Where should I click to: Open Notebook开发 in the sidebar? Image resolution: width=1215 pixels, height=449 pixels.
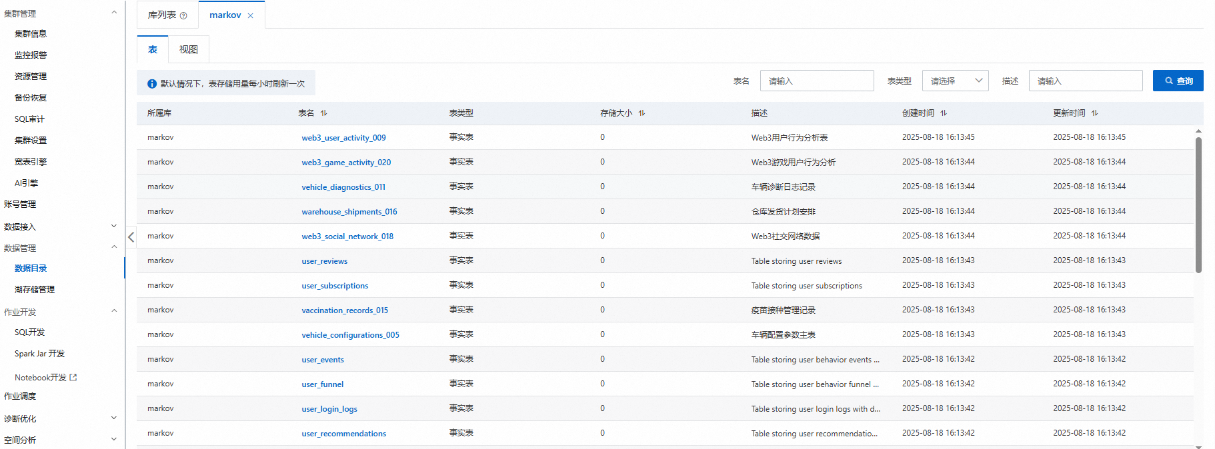[41, 378]
